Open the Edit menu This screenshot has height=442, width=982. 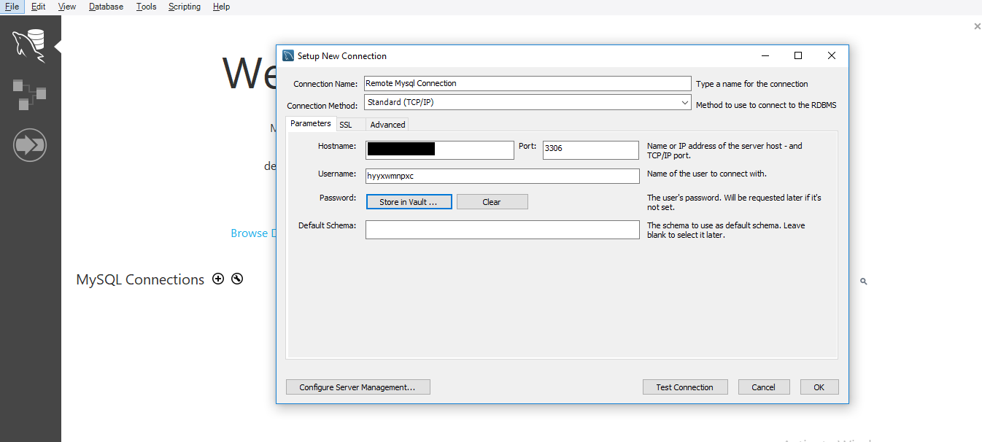[39, 7]
